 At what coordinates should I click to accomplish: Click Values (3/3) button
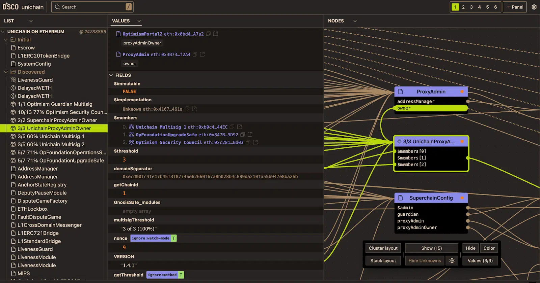(480, 260)
